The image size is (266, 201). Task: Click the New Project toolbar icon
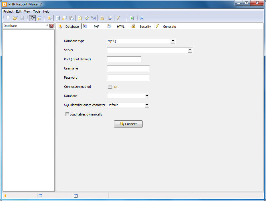pyautogui.click(x=8, y=18)
